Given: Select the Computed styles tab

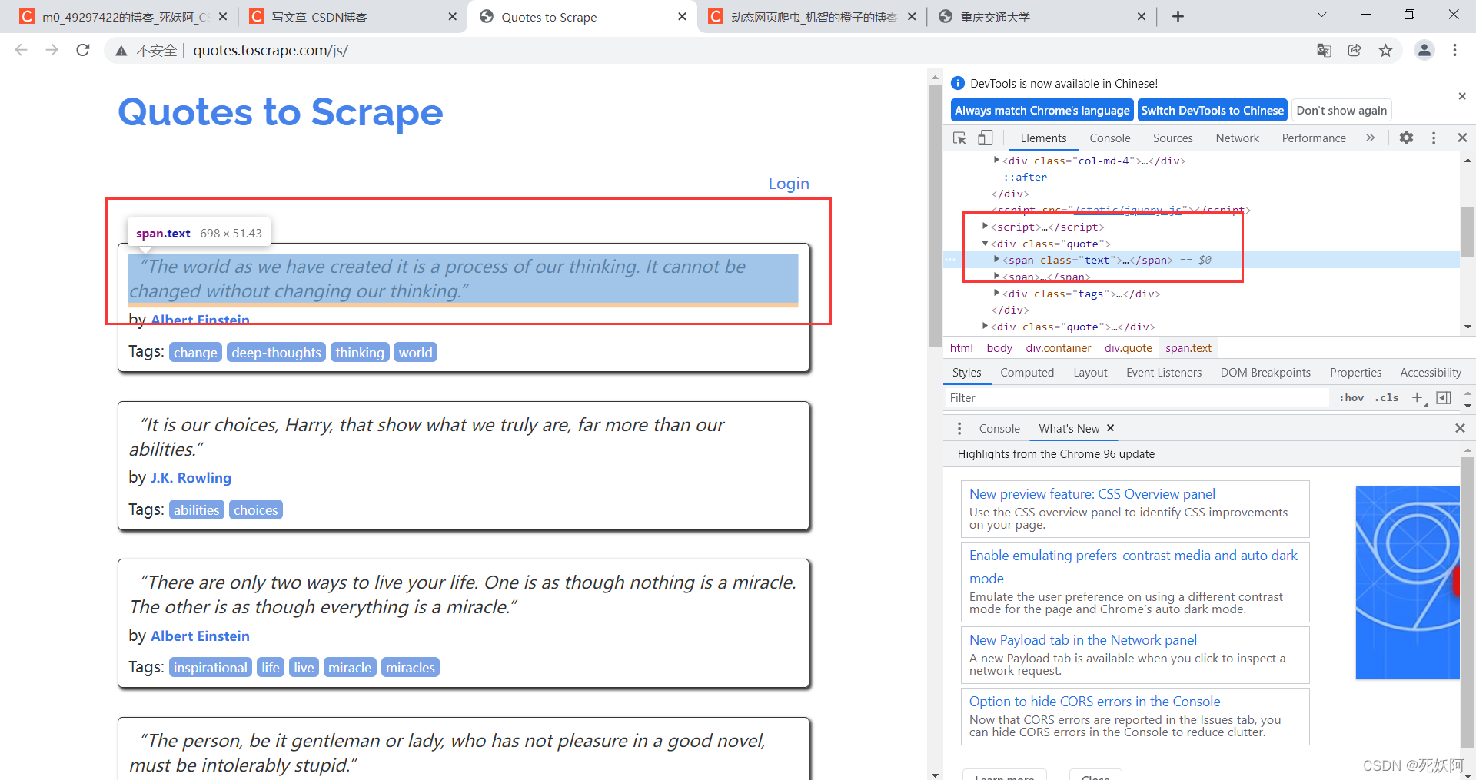Looking at the screenshot, I should (1026, 372).
